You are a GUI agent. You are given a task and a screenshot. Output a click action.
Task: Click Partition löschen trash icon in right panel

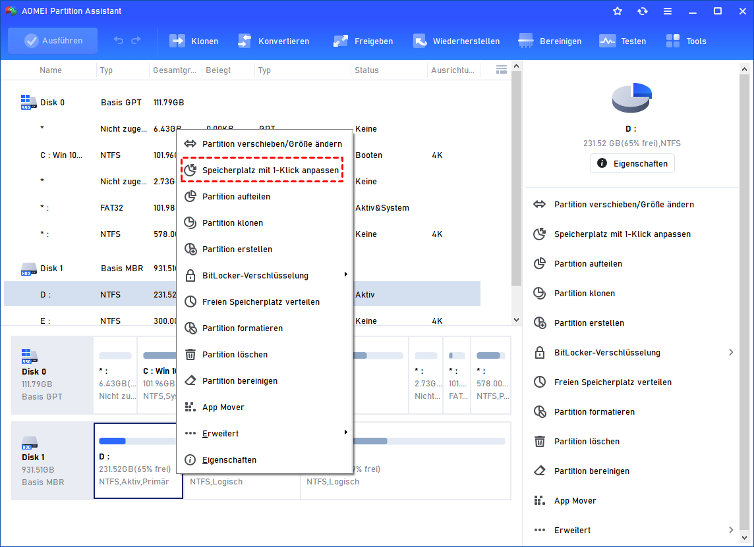pos(540,441)
